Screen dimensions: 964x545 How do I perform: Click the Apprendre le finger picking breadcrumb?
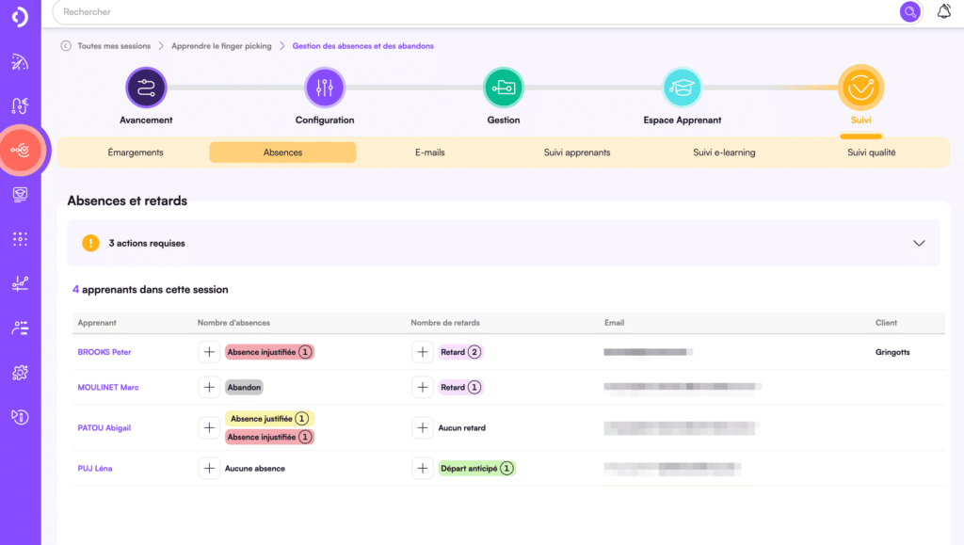(221, 46)
